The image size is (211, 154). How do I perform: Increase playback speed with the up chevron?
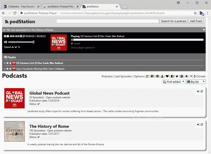coord(13,47)
